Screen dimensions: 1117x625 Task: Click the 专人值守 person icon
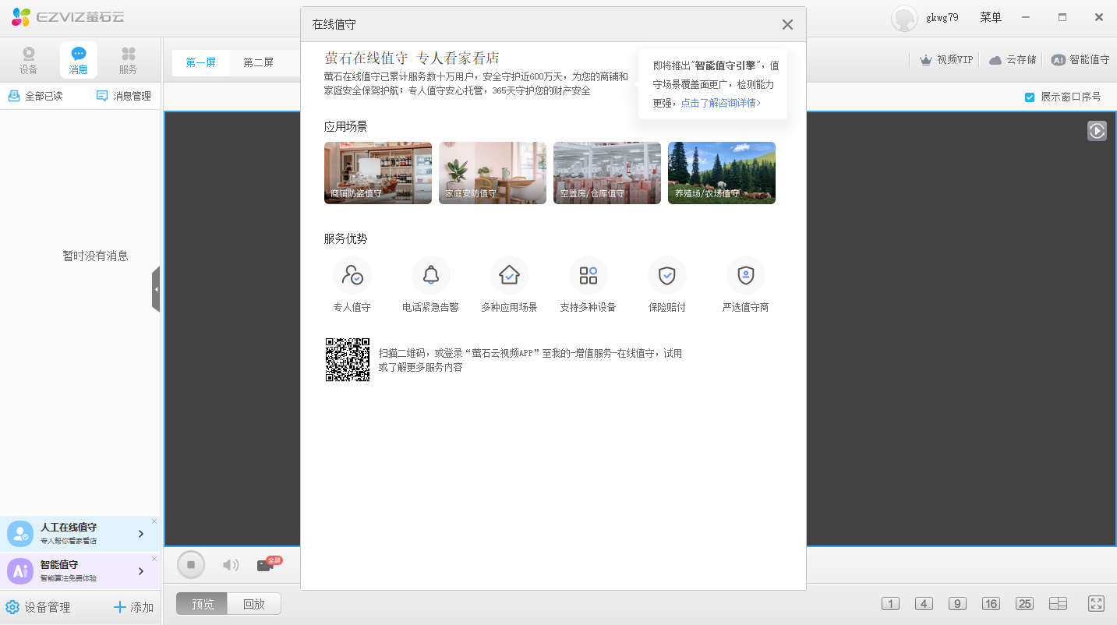click(352, 275)
